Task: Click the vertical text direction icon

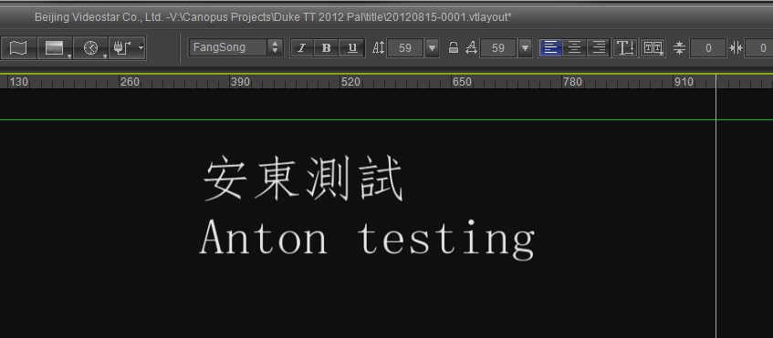Action: (625, 47)
